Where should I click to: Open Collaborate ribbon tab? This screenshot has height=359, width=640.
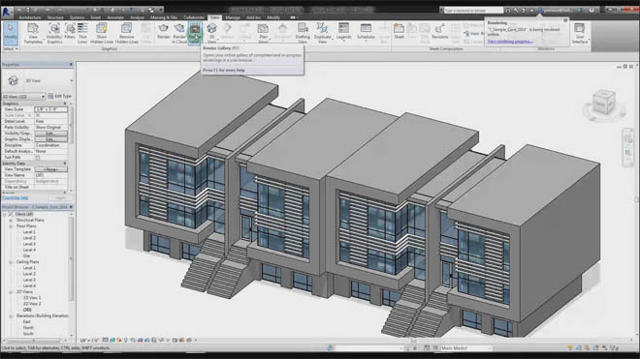[x=194, y=17]
